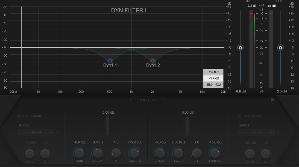Click the band 2 0.00 dB reduction readout
299x167 pixels.
point(188,112)
